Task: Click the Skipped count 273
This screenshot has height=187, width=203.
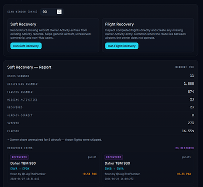Action: pos(191,123)
